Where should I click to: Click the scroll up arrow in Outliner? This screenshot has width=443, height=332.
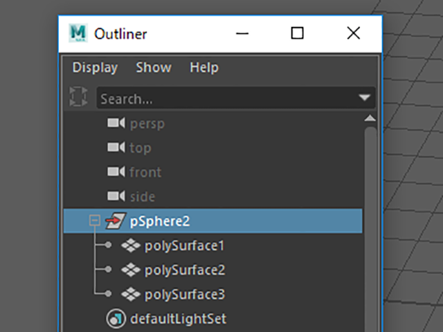click(370, 118)
